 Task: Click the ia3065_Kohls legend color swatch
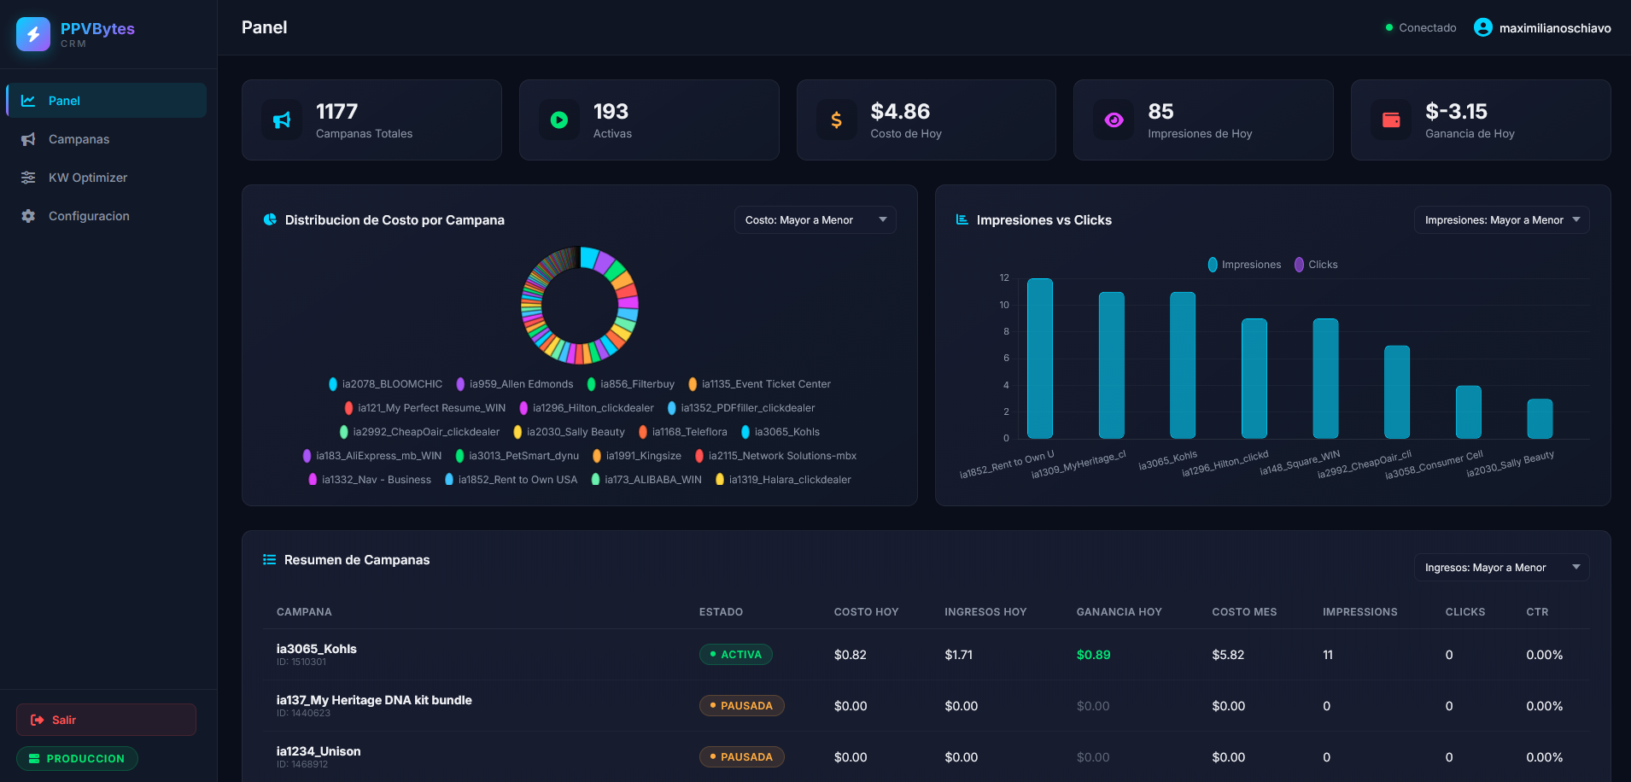[745, 432]
